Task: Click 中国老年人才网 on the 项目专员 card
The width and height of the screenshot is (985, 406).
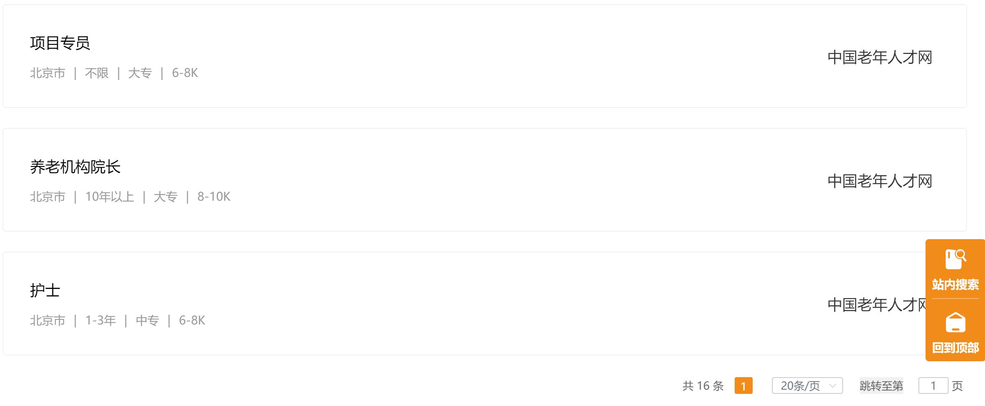Action: tap(880, 57)
